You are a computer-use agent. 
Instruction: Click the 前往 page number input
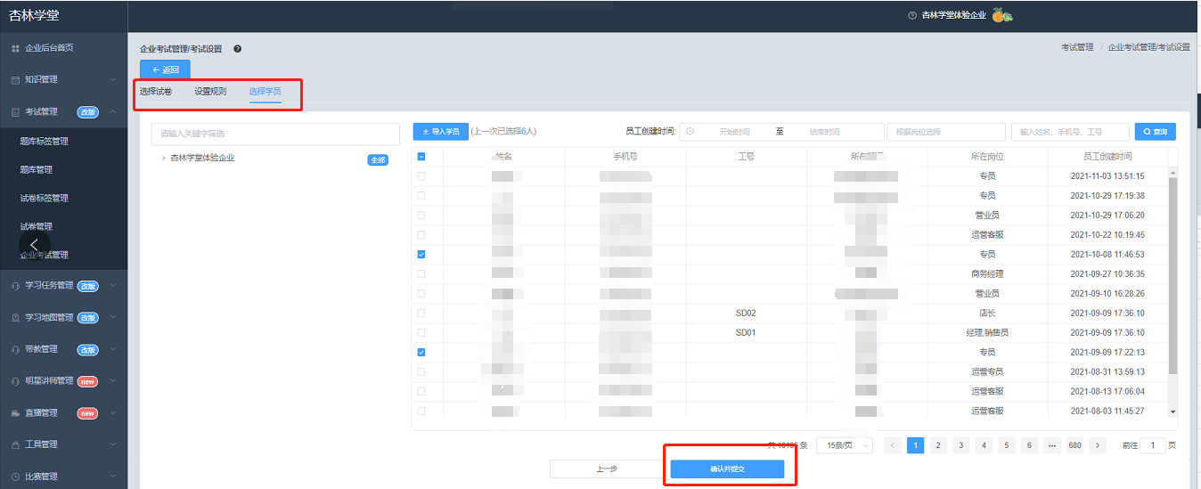[1153, 445]
